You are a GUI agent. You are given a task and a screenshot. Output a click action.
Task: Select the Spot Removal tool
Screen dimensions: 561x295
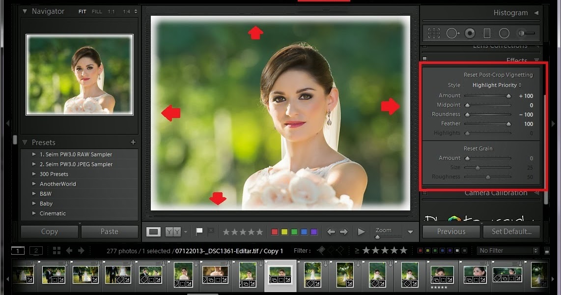point(452,33)
